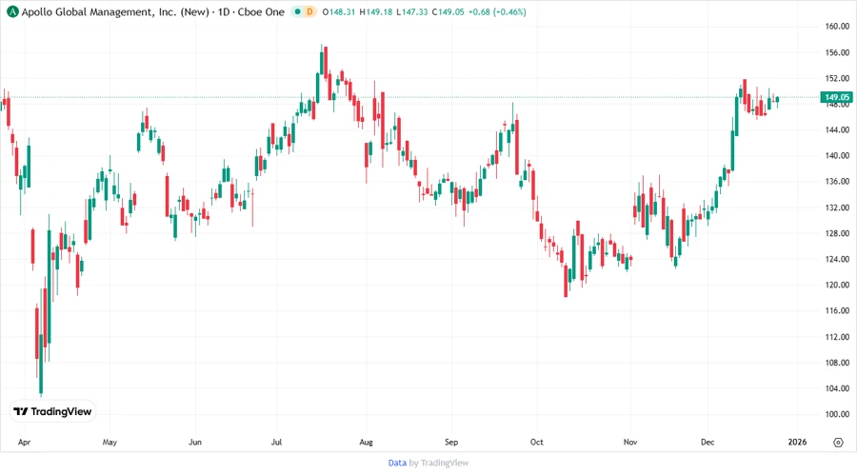The height and width of the screenshot is (474, 857).
Task: Click the 128.00 price axis label
Action: pyautogui.click(x=837, y=233)
